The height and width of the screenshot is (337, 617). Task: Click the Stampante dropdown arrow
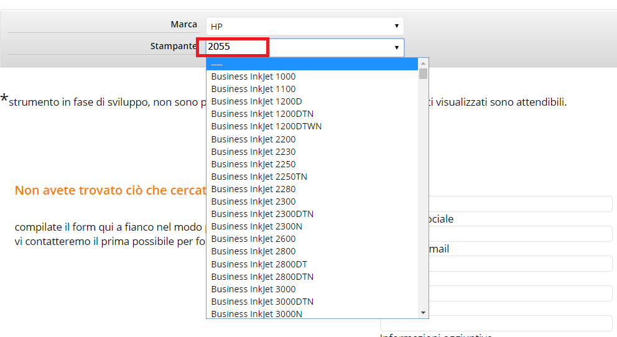pos(396,47)
